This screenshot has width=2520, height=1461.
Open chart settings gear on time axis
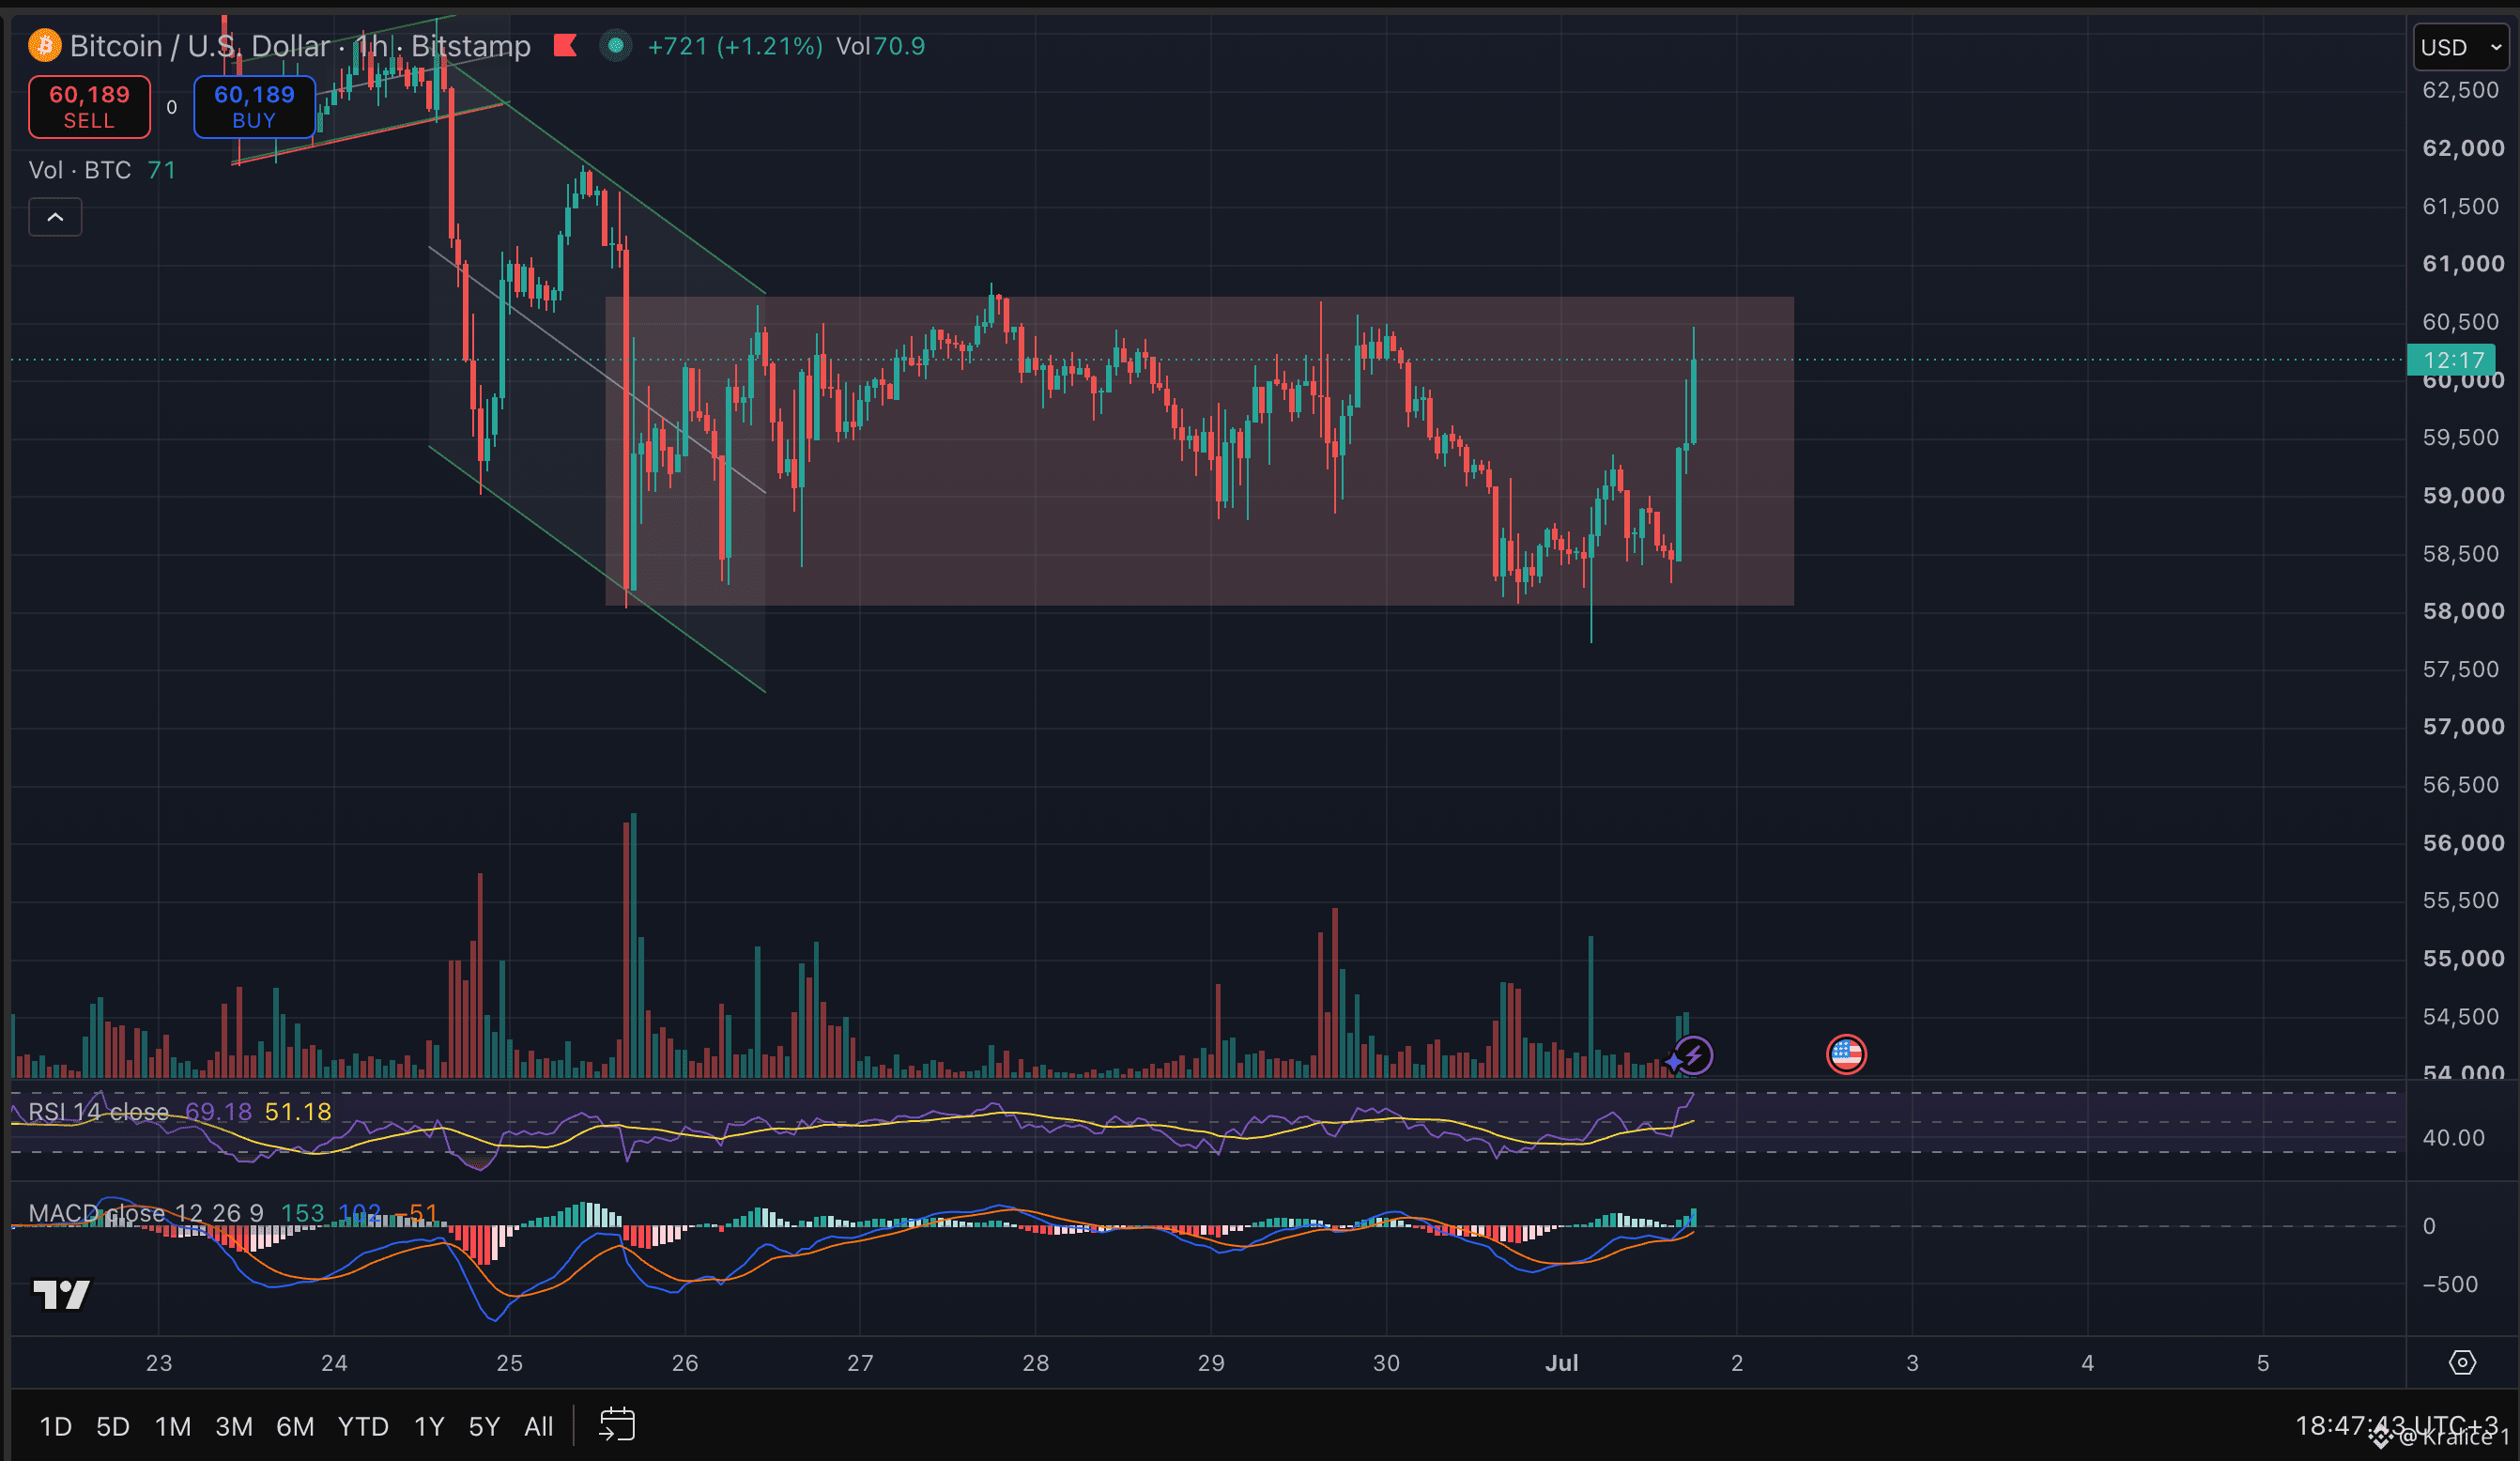2462,1362
